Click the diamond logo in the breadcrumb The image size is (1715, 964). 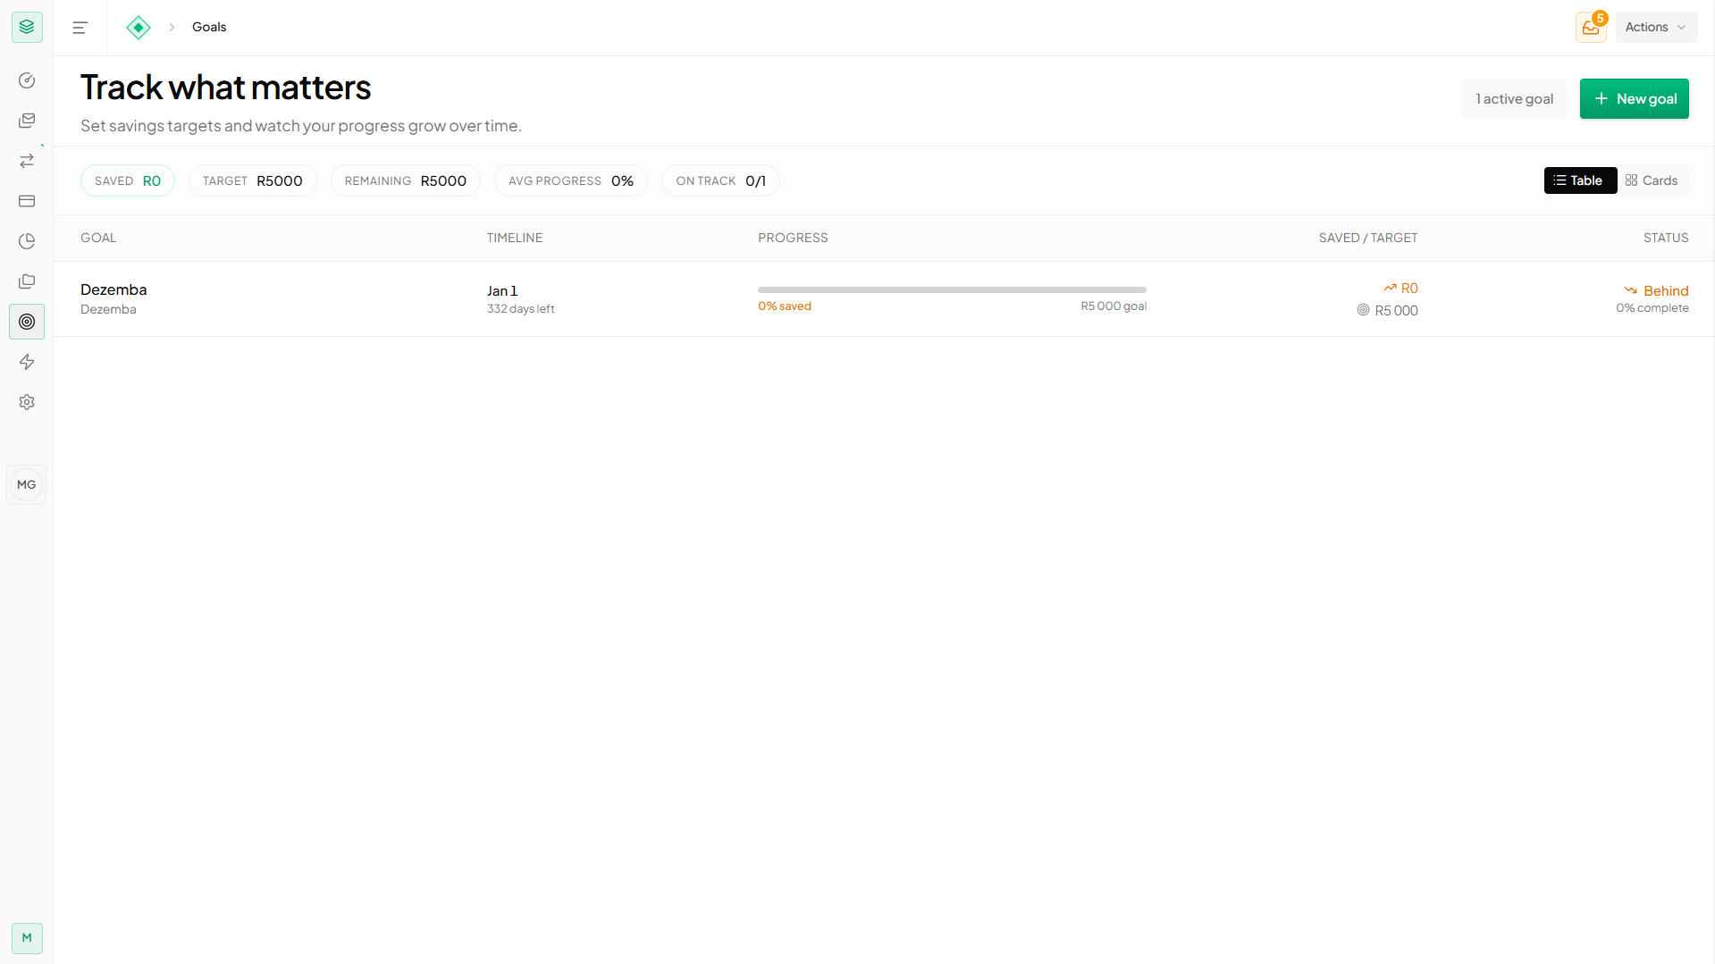[x=139, y=27]
